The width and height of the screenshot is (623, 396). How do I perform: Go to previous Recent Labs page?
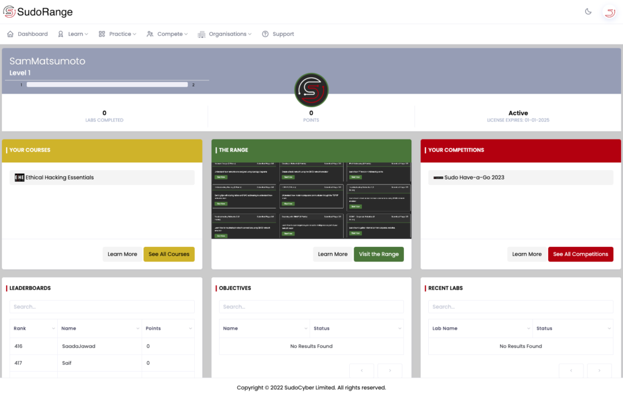click(x=571, y=370)
